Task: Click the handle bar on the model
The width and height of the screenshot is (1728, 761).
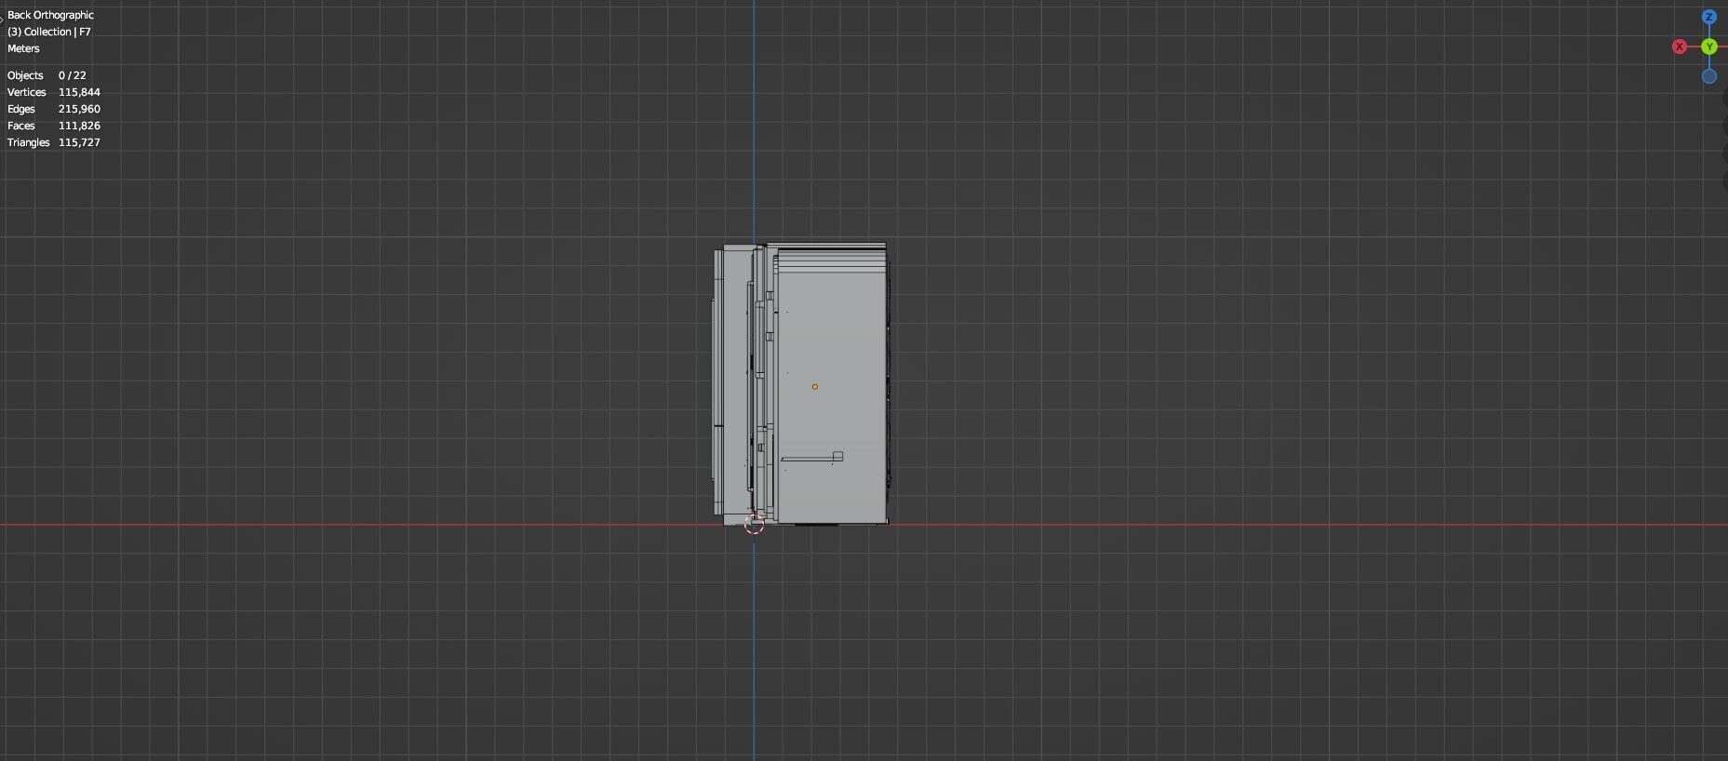Action: pyautogui.click(x=812, y=457)
